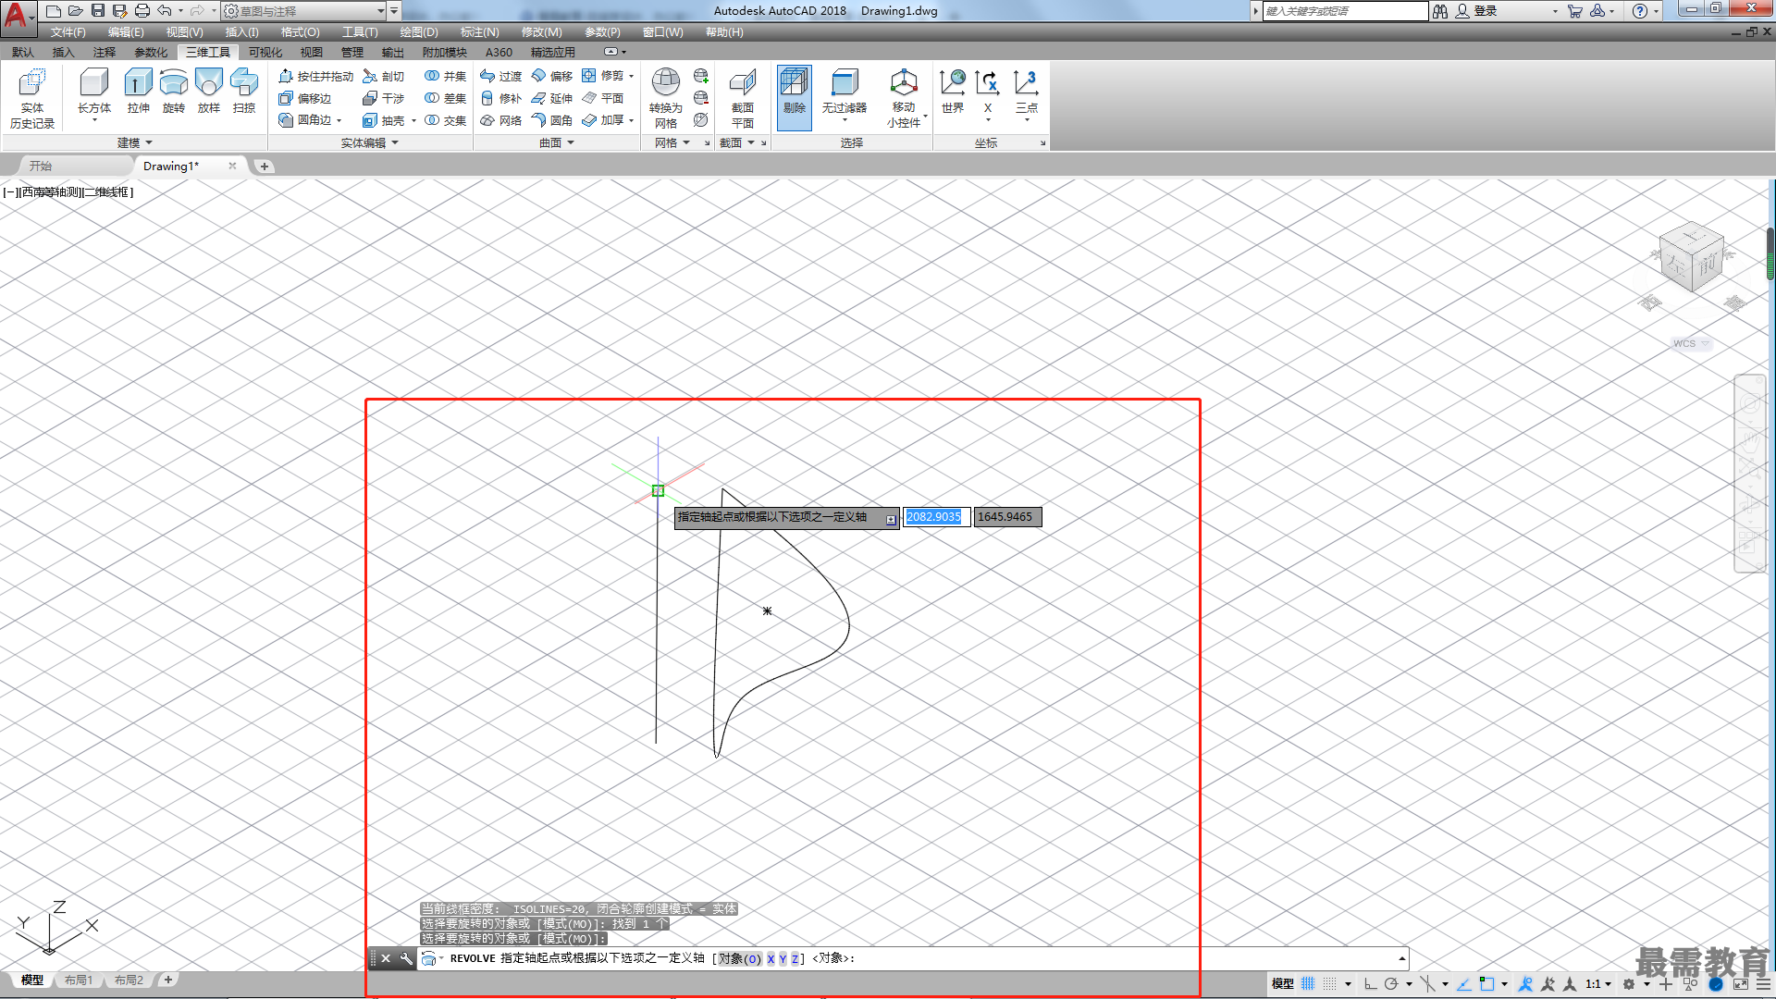Expand the Surface (曲面) panel
This screenshot has height=999, width=1776.
click(557, 142)
